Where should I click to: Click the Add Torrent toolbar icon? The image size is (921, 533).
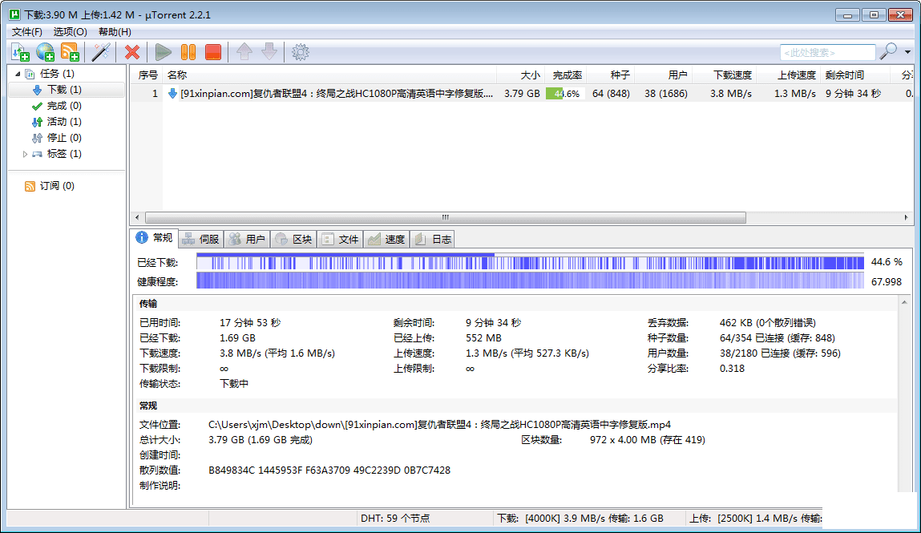pyautogui.click(x=21, y=52)
